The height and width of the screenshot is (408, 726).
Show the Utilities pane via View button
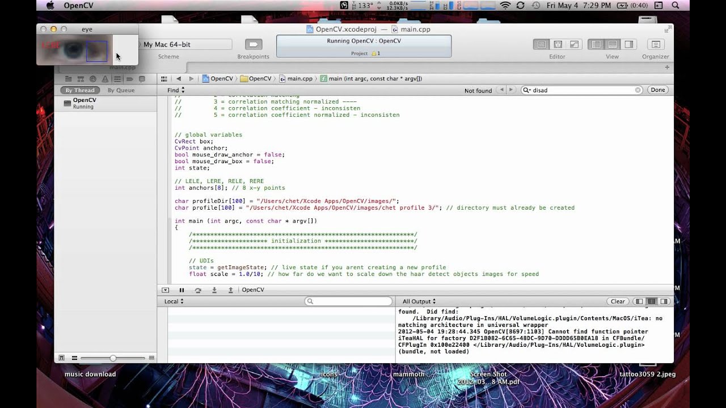pyautogui.click(x=628, y=44)
